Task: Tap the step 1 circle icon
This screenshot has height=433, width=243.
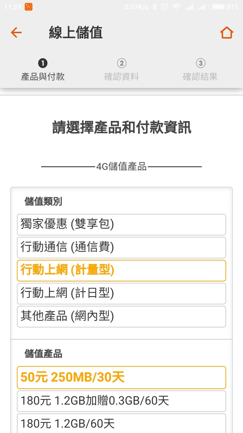Action: 43,63
